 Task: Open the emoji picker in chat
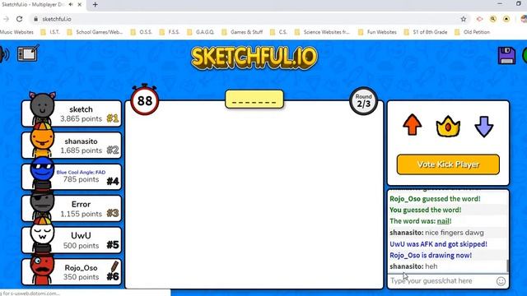point(501,281)
